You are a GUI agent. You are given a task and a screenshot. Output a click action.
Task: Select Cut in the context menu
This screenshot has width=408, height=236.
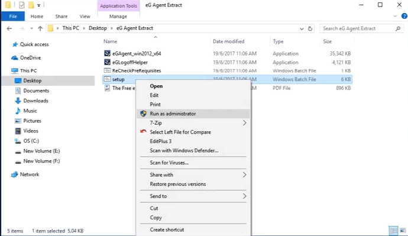pyautogui.click(x=193, y=208)
